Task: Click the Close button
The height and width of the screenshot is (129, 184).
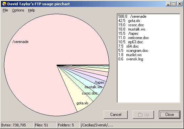Action: pyautogui.click(x=170, y=115)
